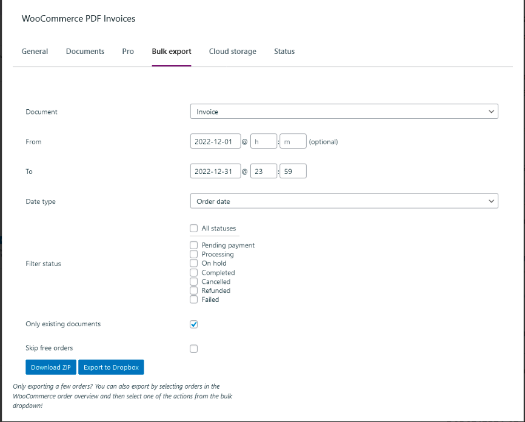Check the Pending payment status filter

(193, 245)
